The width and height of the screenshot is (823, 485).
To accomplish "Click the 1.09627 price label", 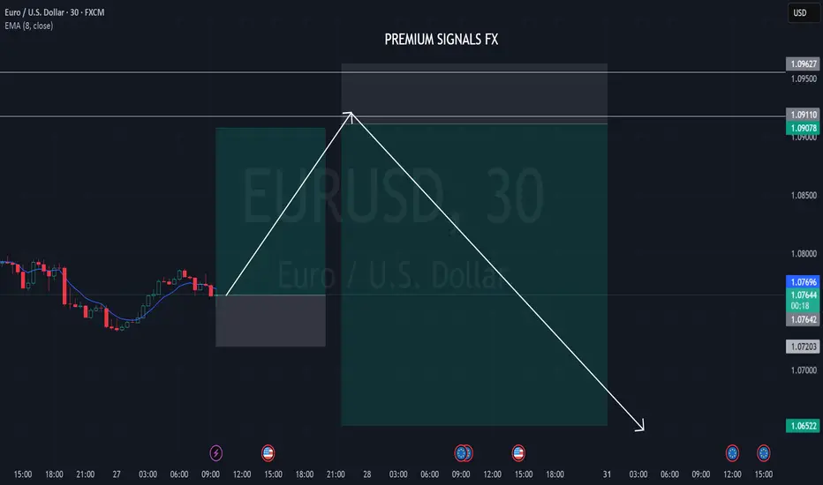I will point(803,64).
